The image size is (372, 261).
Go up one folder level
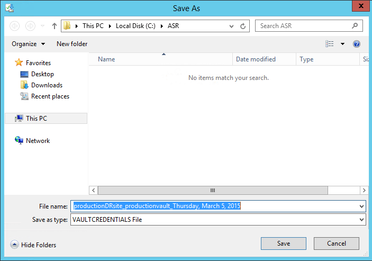[55, 26]
